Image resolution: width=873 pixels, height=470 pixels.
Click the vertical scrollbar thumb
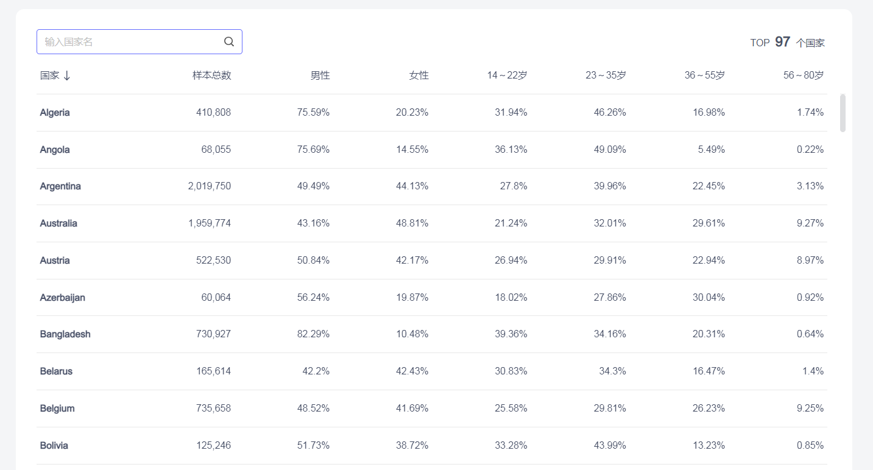coord(843,113)
